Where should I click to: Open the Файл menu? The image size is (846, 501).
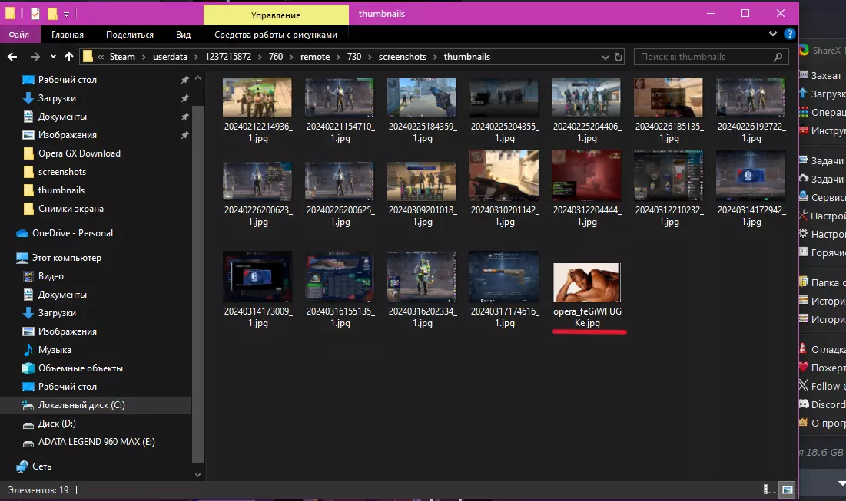[19, 35]
